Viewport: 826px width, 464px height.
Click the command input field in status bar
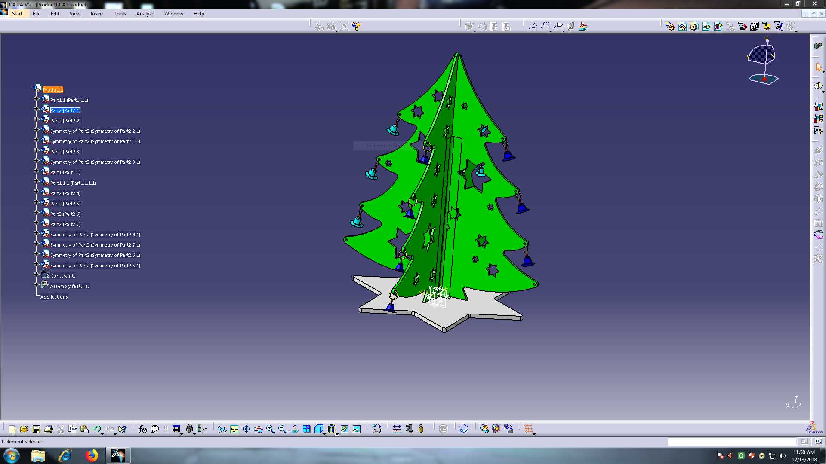732,442
